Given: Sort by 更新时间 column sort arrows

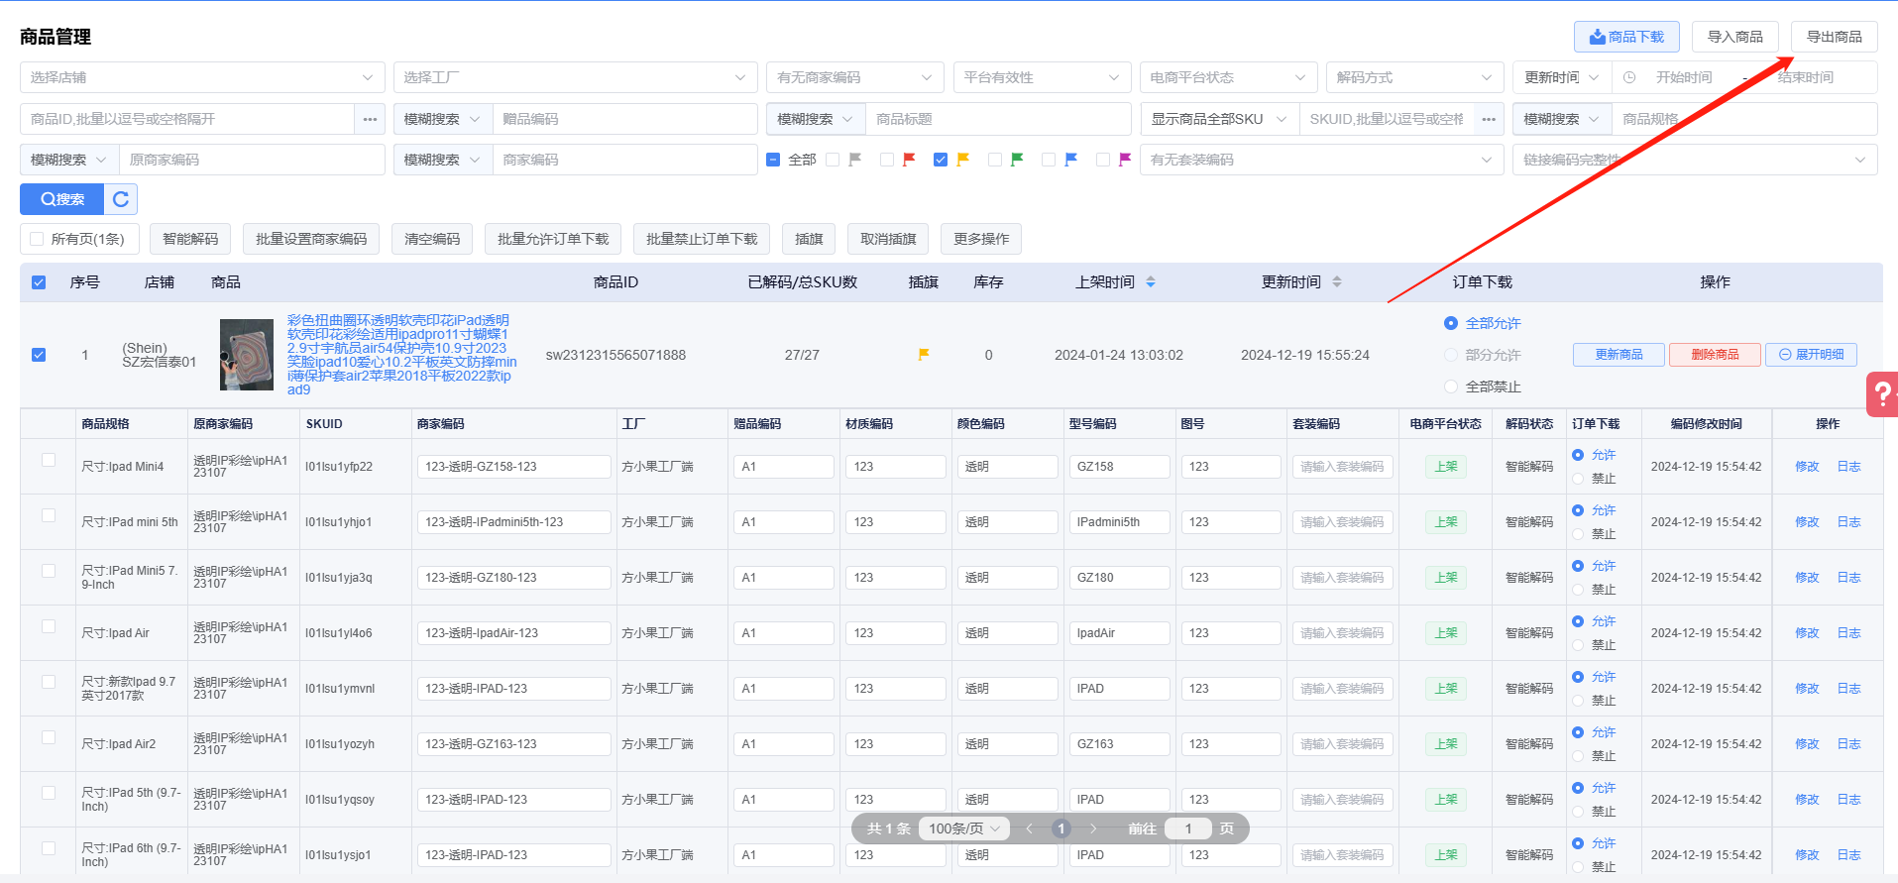Looking at the screenshot, I should coord(1337,282).
